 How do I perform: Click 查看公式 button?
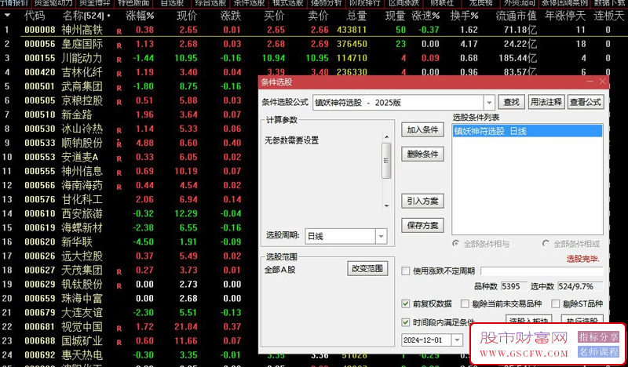pyautogui.click(x=586, y=102)
